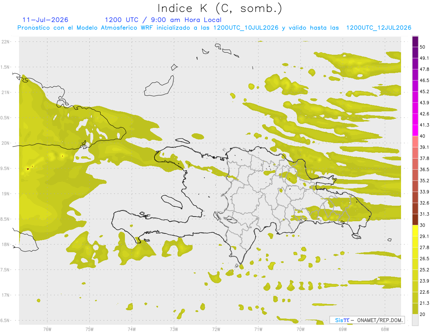Pick the salmon swatch between 39.1 and 40
Viewport: 432px width, 334px height.
pyautogui.click(x=415, y=142)
